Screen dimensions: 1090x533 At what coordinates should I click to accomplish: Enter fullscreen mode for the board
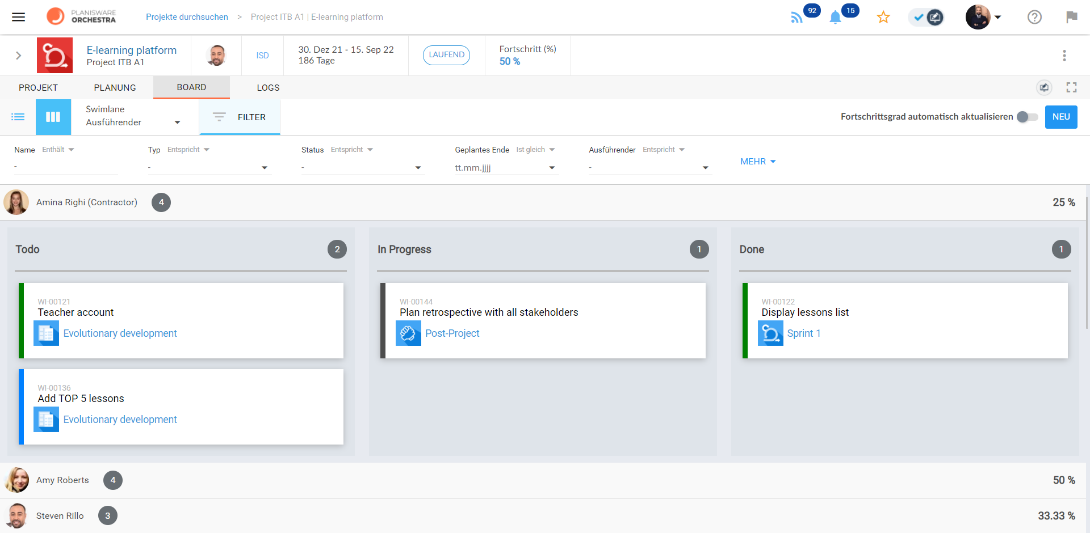(x=1071, y=87)
